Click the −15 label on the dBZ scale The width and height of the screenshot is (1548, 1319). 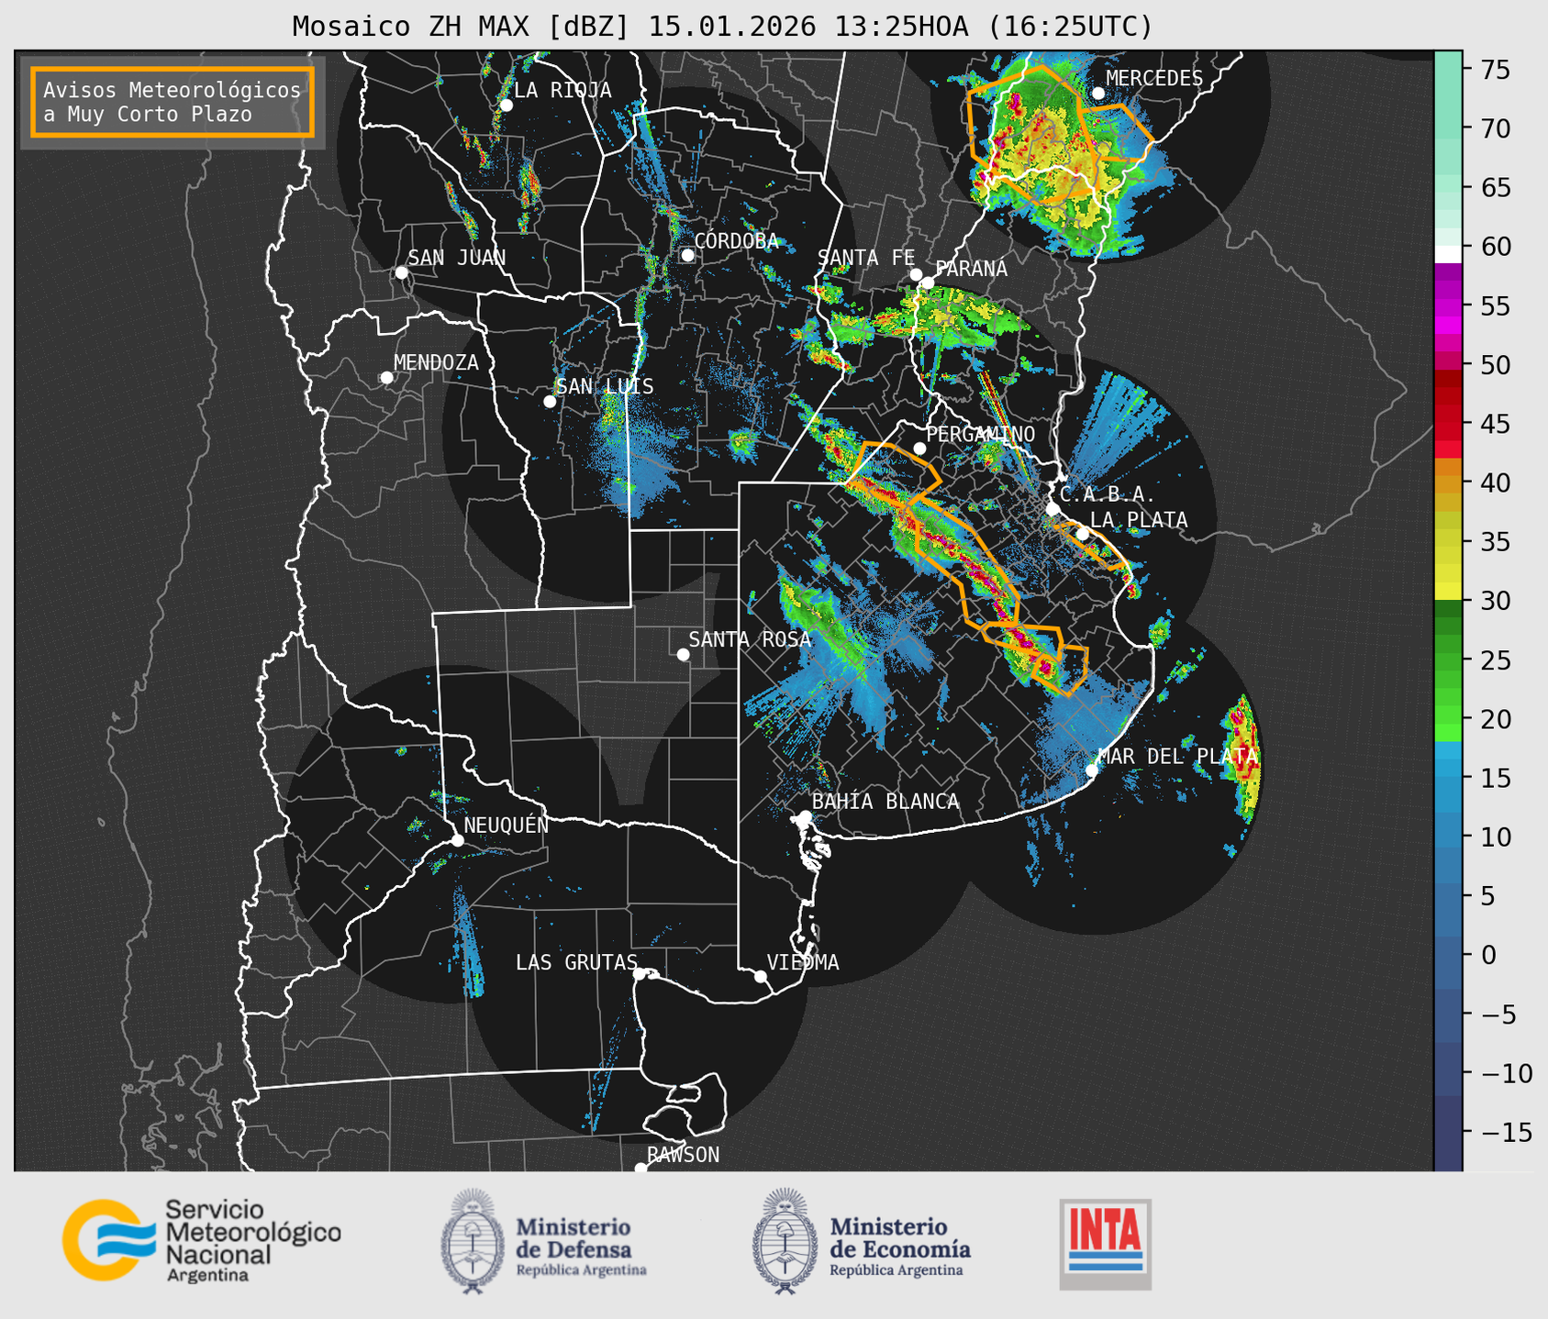1506,1132
